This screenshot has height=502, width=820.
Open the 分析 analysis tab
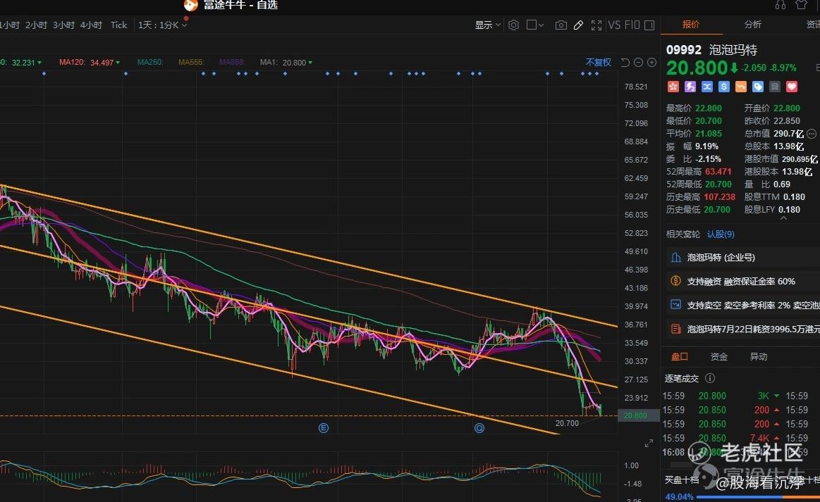(x=752, y=25)
